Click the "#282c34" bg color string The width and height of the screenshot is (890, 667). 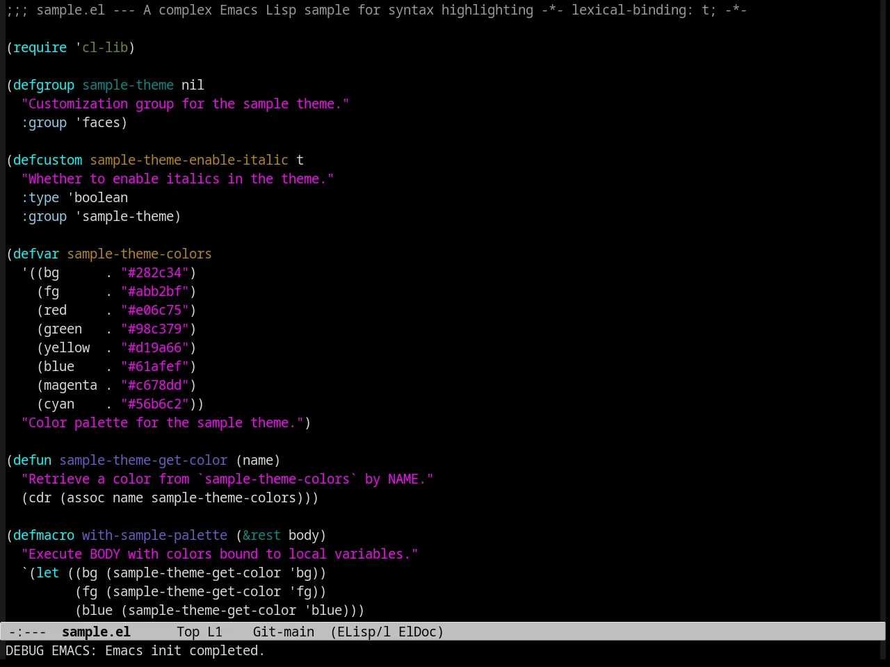(x=155, y=272)
